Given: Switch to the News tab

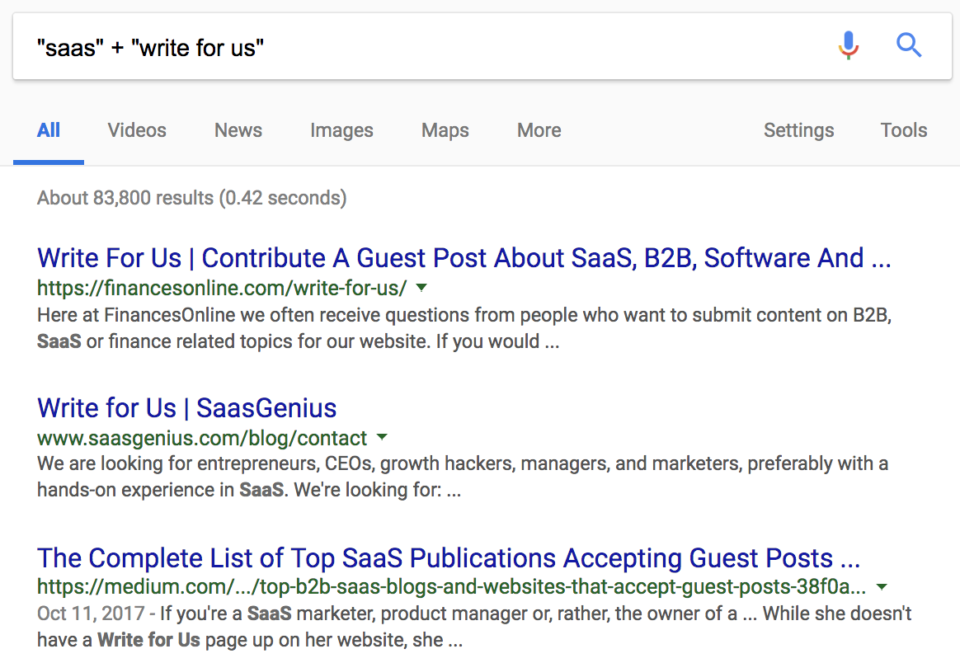Looking at the screenshot, I should (238, 129).
